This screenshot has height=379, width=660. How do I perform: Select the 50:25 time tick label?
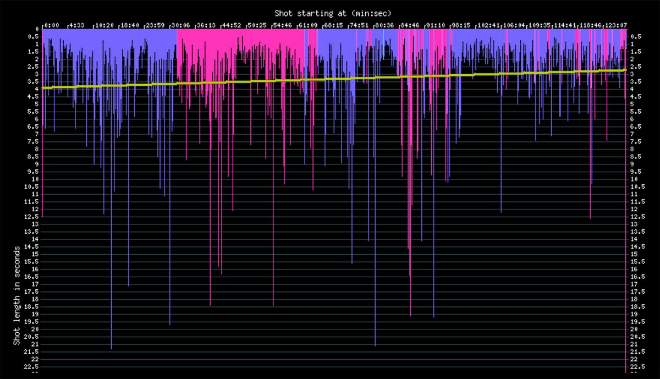pyautogui.click(x=257, y=25)
